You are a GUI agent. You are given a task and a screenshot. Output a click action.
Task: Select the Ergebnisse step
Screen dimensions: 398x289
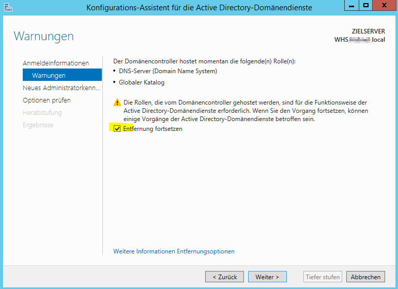pos(38,125)
